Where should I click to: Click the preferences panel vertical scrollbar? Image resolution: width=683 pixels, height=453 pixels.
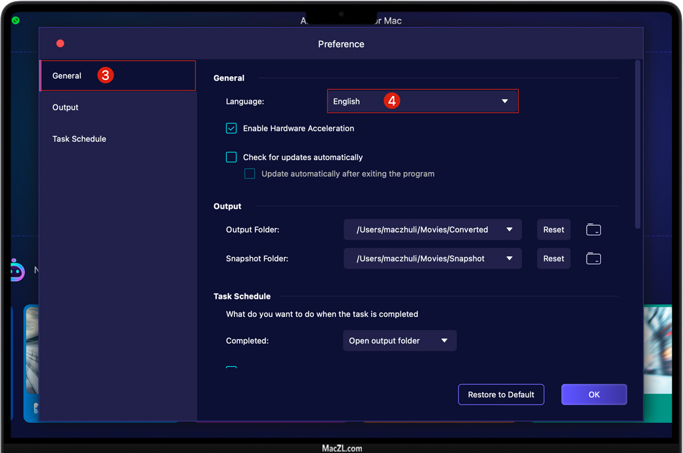[x=637, y=144]
